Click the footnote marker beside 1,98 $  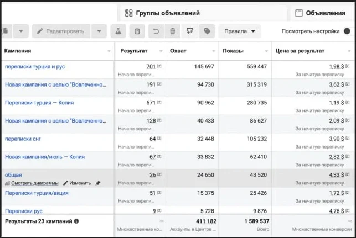pos(348,66)
